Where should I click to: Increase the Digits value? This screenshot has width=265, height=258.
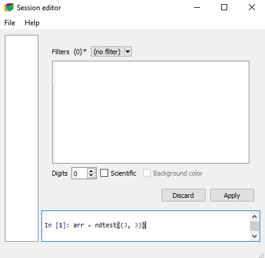[91, 171]
